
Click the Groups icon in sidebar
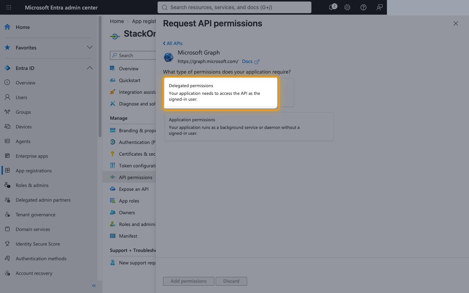(x=7, y=112)
